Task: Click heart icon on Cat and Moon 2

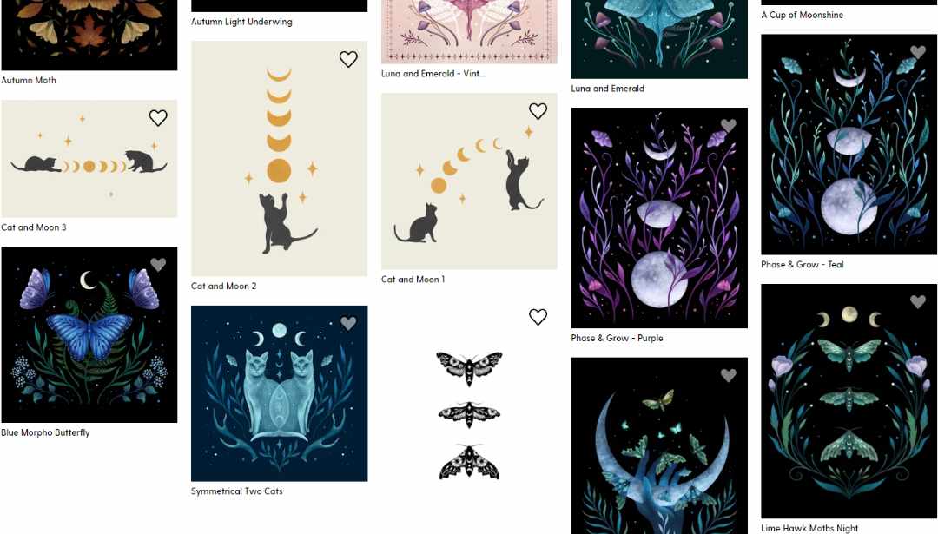Action: 348,58
